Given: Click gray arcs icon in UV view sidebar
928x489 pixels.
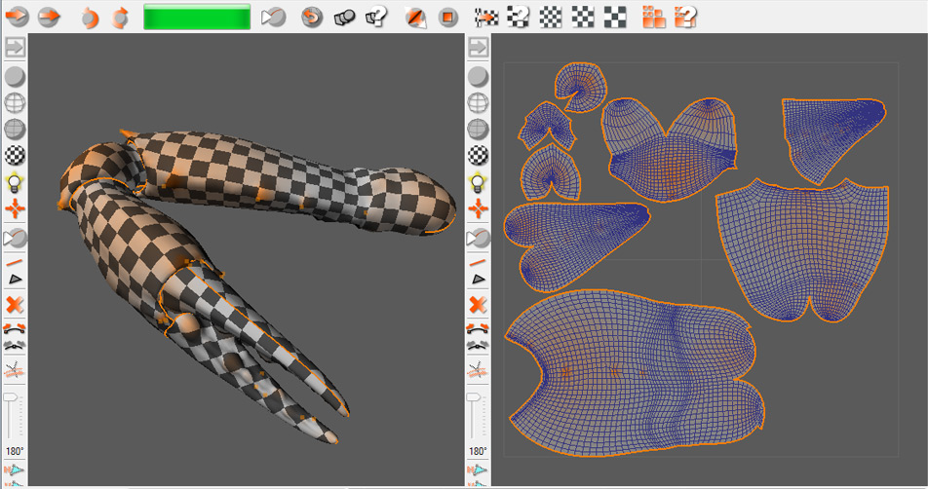Looking at the screenshot, I should pyautogui.click(x=479, y=345).
